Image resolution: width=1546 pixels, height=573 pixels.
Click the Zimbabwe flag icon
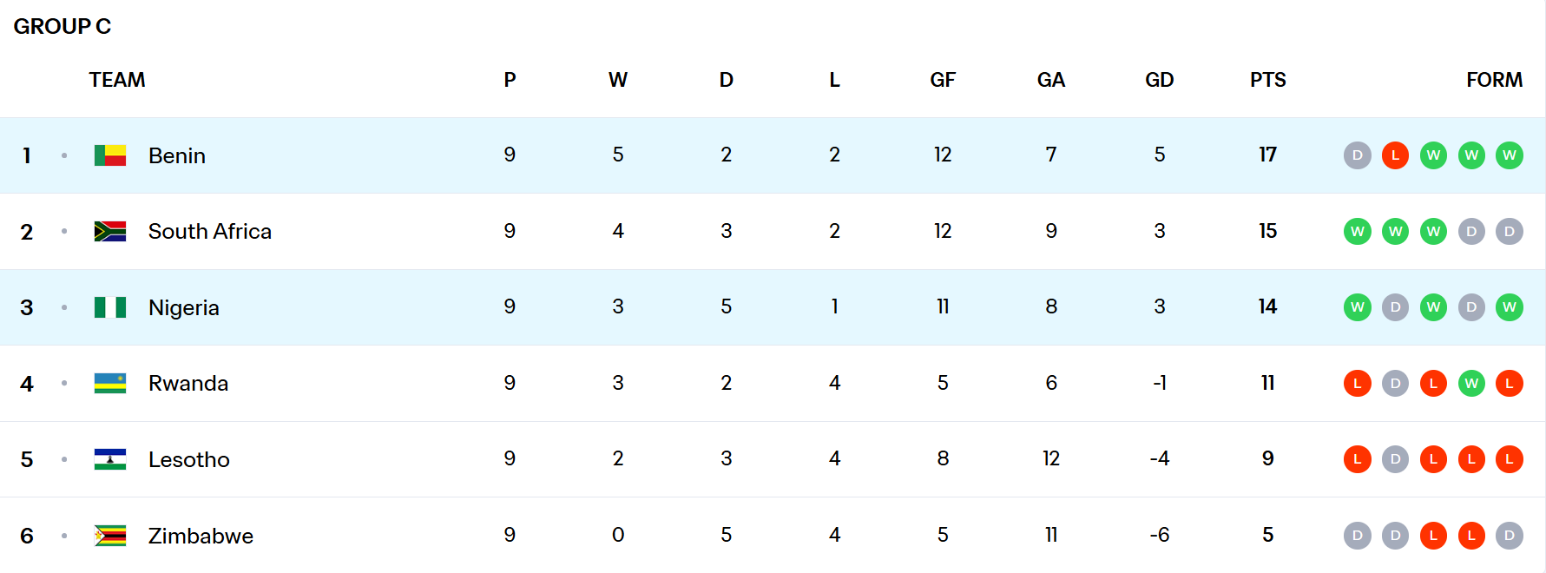point(110,536)
